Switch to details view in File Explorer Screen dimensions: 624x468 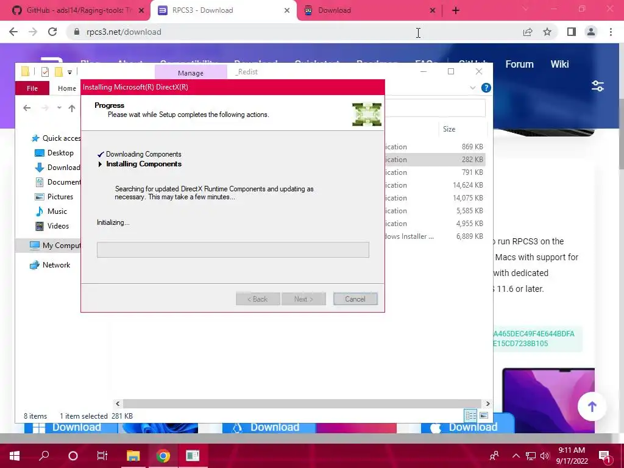471,416
